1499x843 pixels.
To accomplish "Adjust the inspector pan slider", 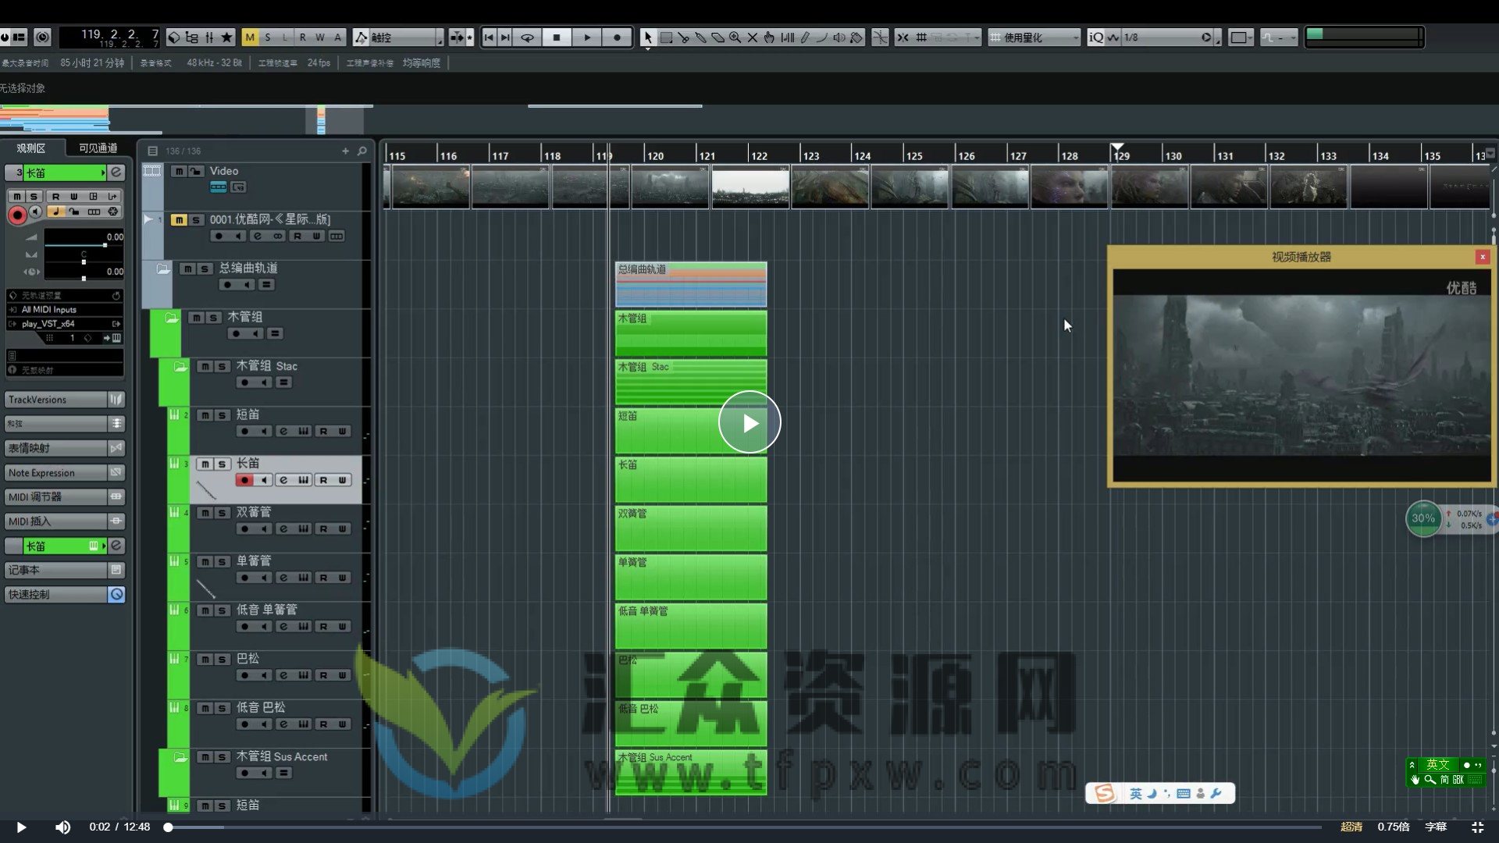I will [x=84, y=261].
